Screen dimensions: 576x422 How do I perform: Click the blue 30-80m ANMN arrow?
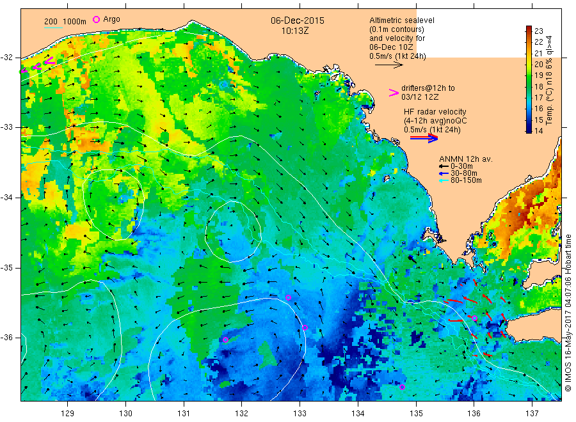[x=444, y=173]
